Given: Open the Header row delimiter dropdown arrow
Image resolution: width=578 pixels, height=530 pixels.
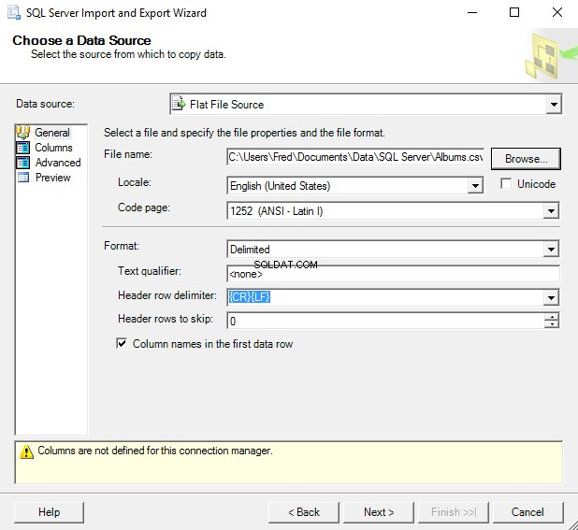Looking at the screenshot, I should 551,297.
